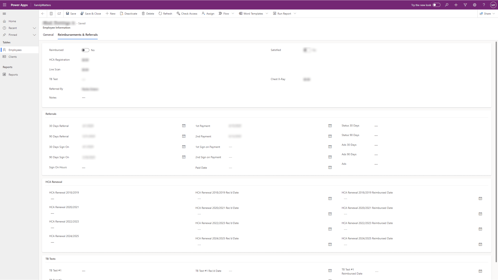Select the Clients table in sidebar
This screenshot has width=498, height=280.
pos(13,57)
